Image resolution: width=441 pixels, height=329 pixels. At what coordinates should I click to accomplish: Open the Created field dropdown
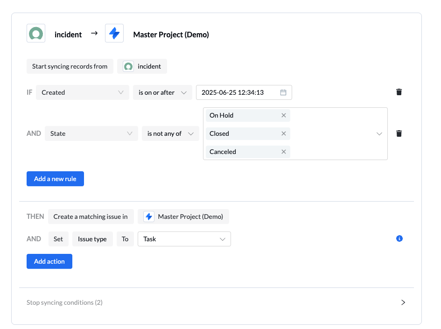[x=82, y=92]
